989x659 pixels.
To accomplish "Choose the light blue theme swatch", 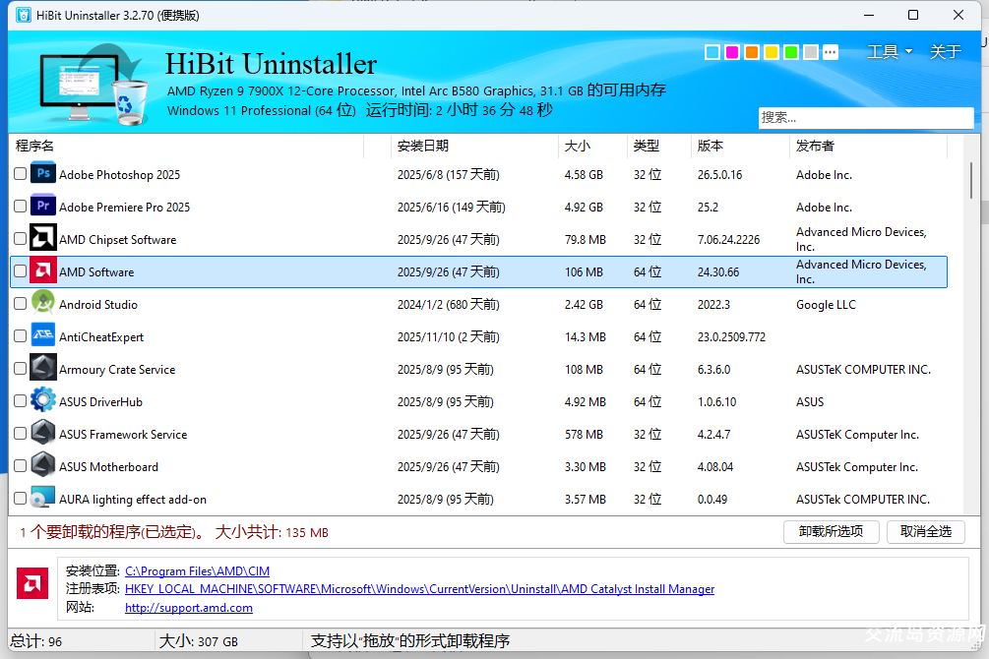I will (x=712, y=52).
